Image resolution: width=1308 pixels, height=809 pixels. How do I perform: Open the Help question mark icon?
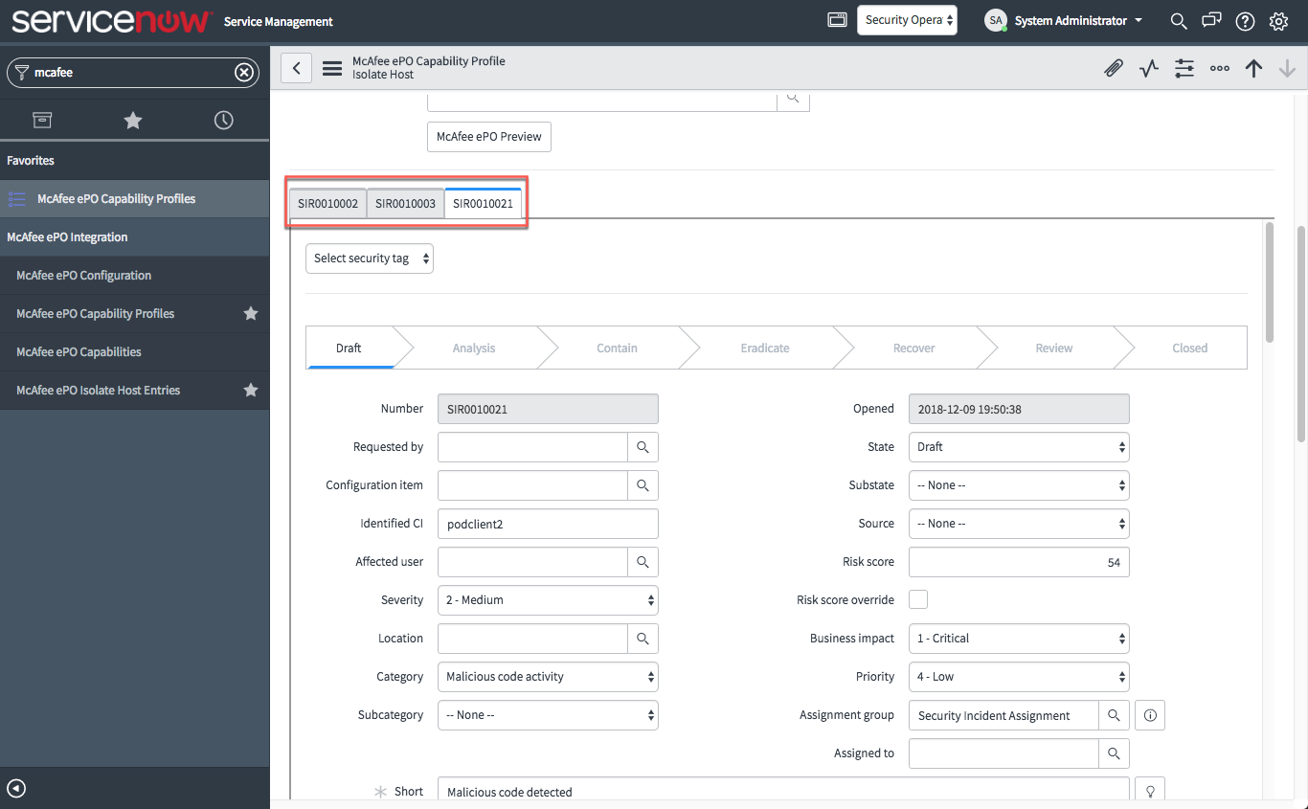coord(1245,20)
